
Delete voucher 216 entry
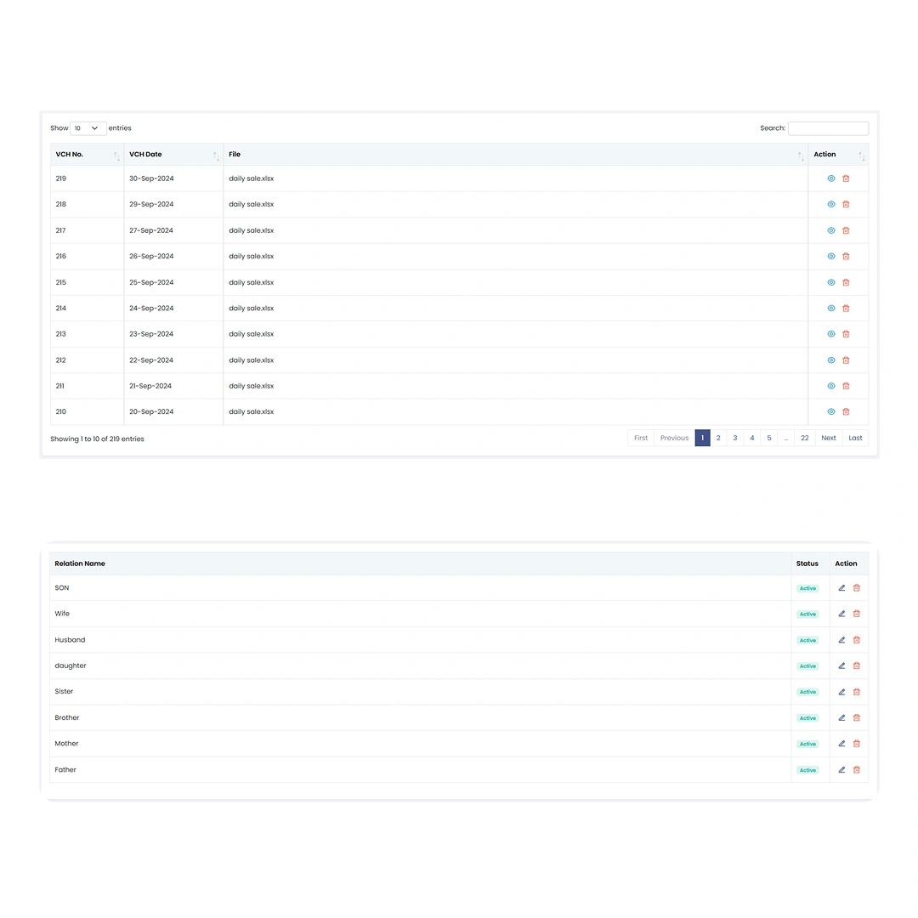click(x=846, y=257)
